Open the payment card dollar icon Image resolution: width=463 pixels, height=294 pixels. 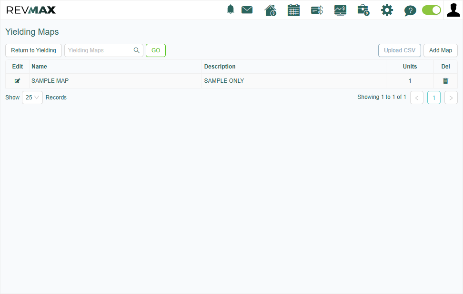(317, 10)
